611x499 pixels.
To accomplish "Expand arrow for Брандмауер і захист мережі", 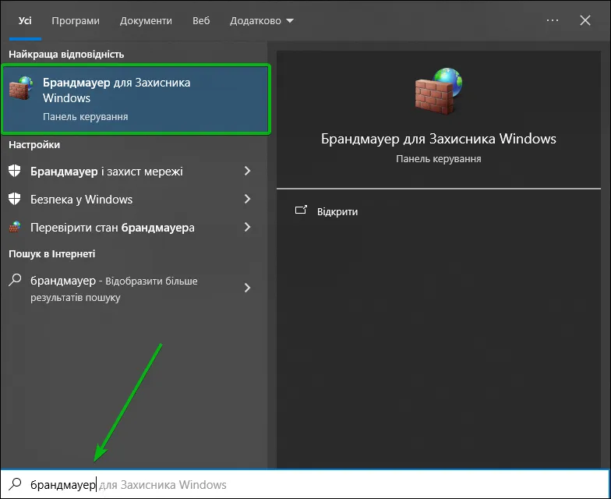I will 247,171.
